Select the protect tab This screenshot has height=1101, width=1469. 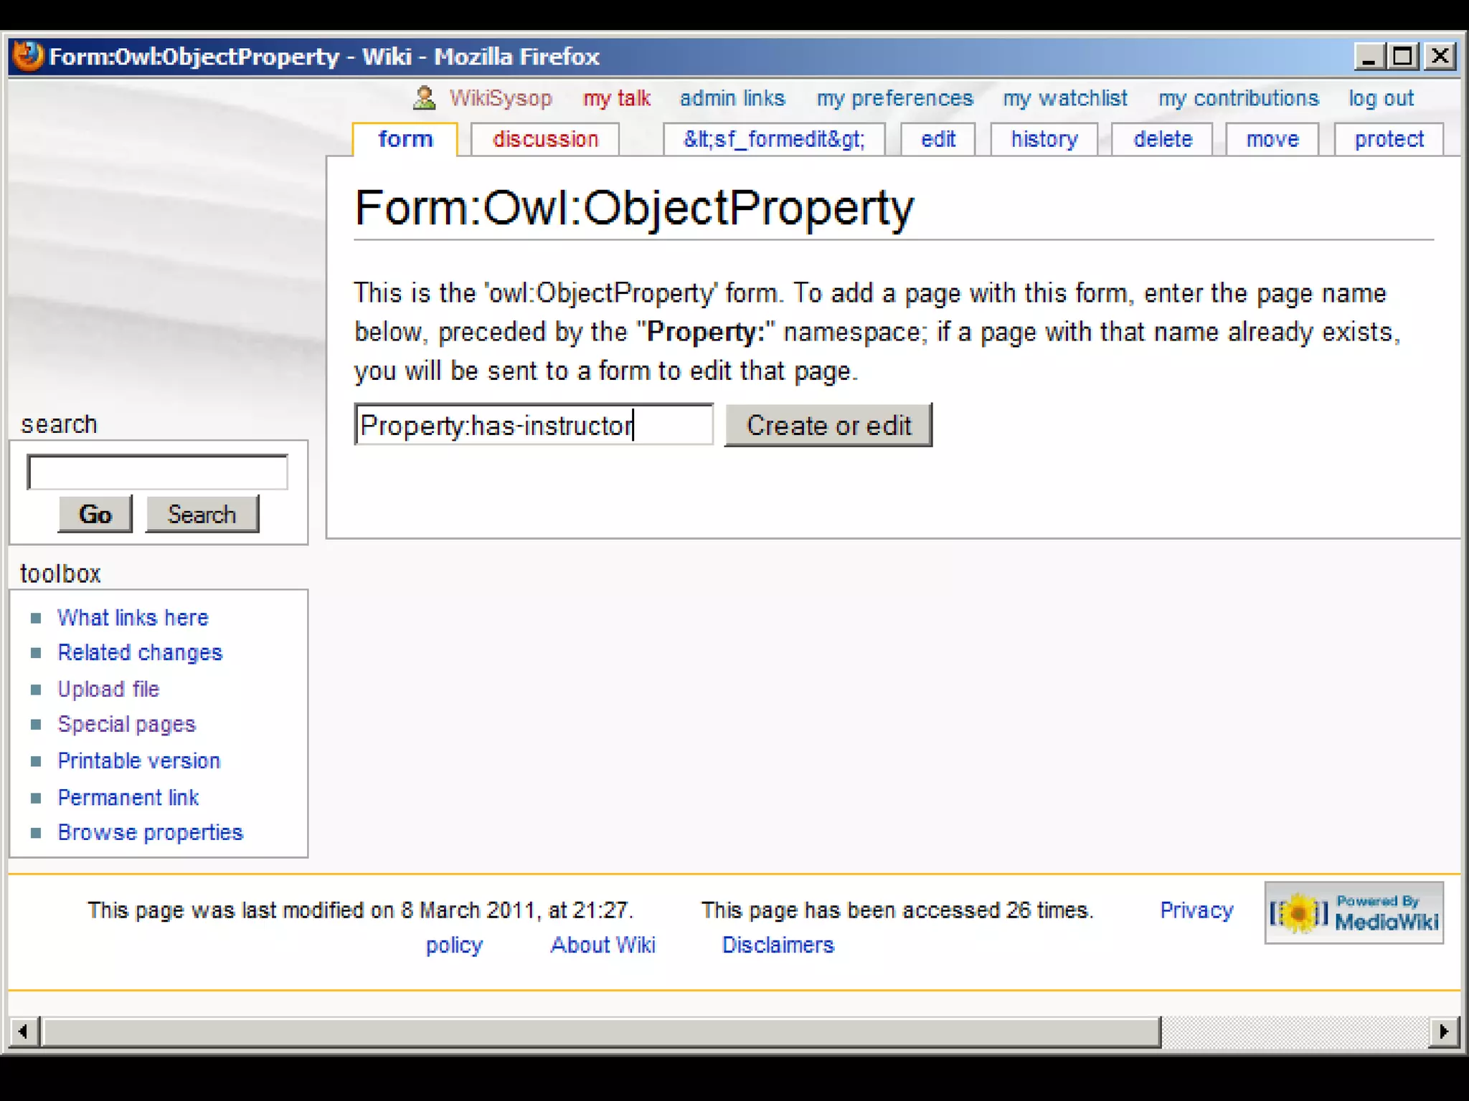[1388, 139]
